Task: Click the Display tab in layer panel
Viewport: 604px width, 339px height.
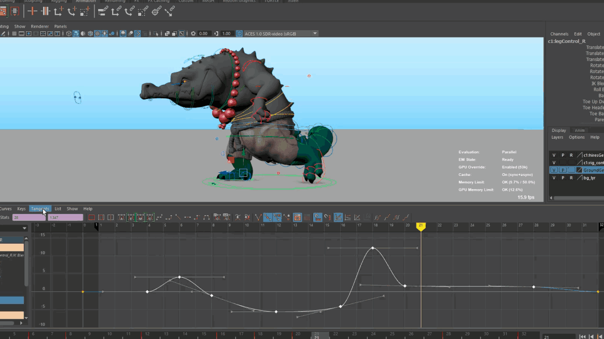Action: click(x=559, y=130)
